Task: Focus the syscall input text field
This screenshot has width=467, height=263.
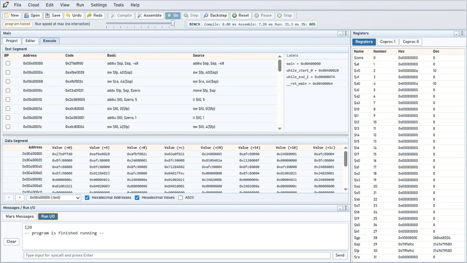Action: pos(177,255)
